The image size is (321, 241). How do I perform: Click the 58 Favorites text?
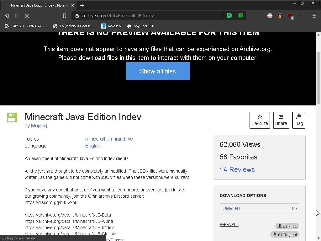(238, 157)
